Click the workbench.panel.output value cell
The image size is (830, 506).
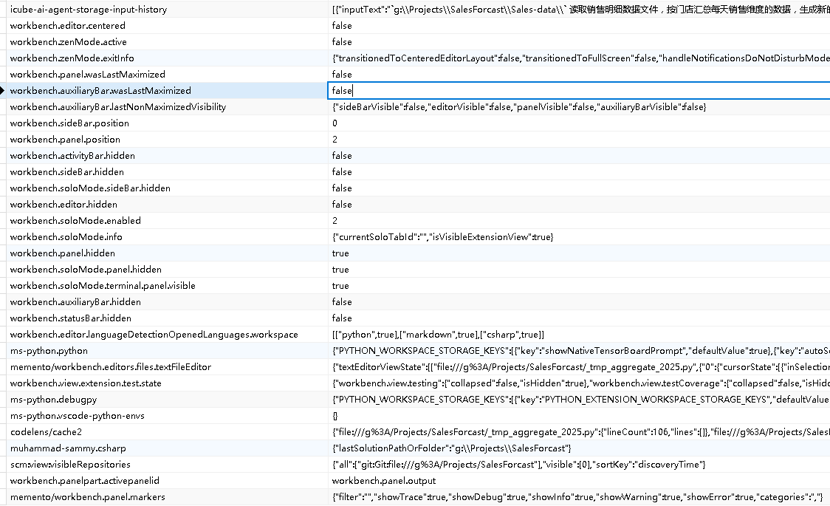(x=384, y=481)
